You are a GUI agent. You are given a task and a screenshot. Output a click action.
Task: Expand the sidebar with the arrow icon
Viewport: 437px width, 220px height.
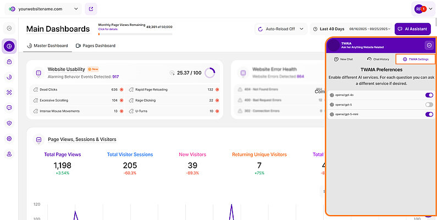[9, 28]
